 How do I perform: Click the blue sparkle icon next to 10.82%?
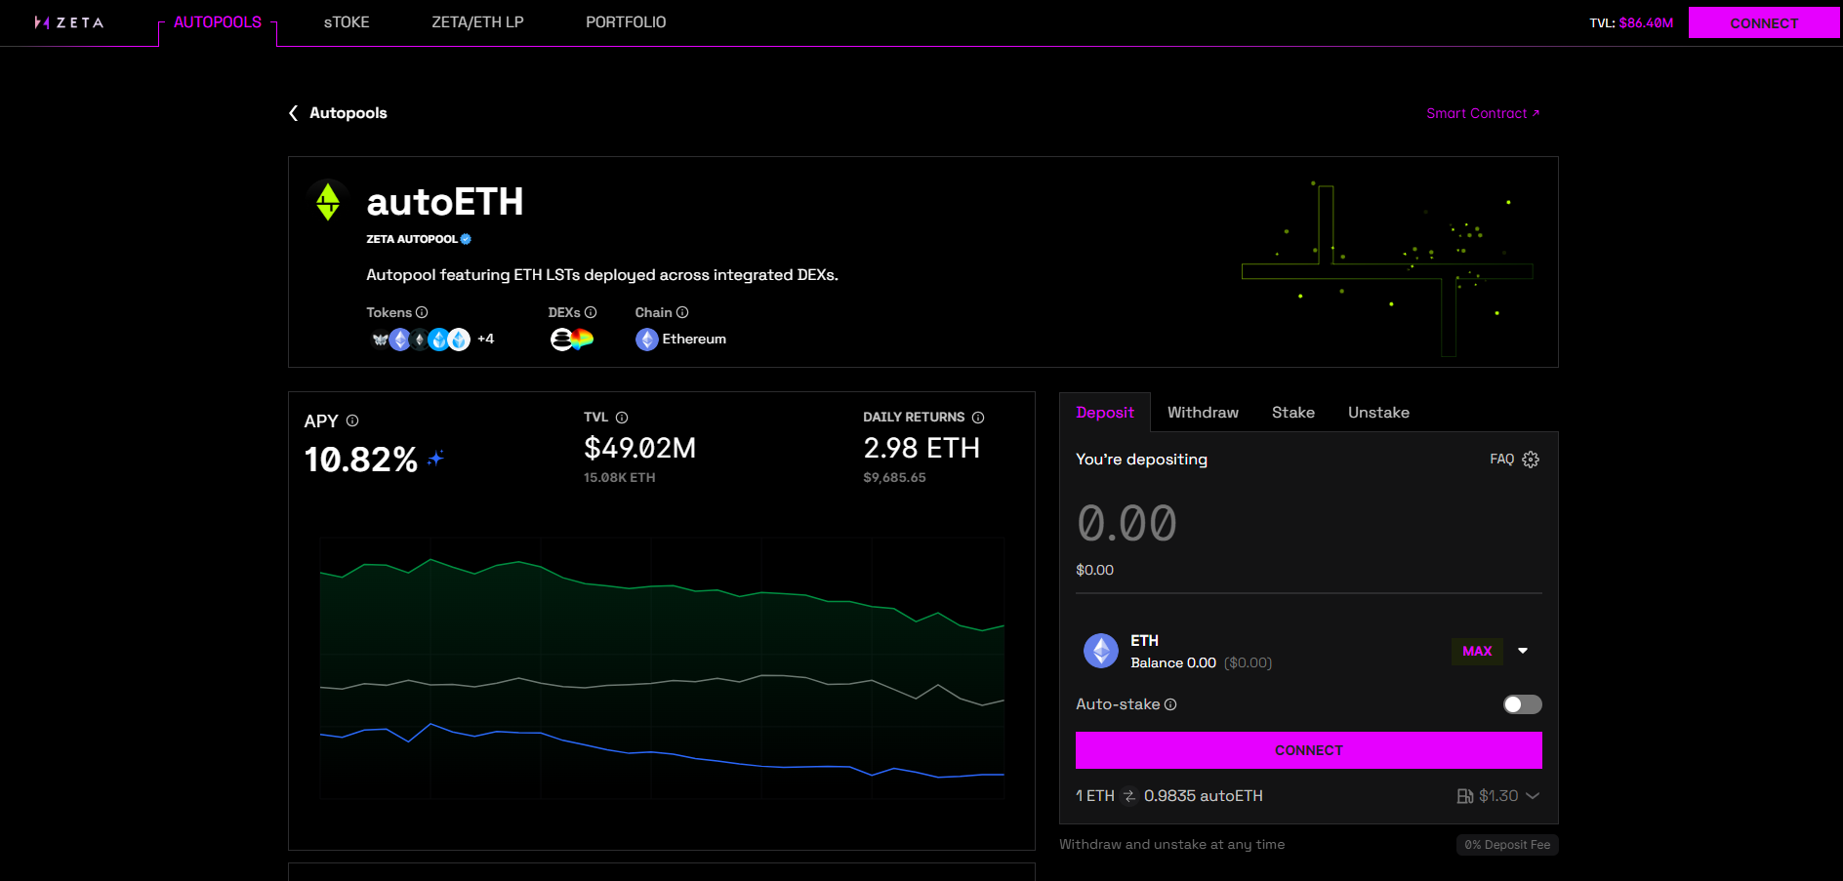click(435, 458)
